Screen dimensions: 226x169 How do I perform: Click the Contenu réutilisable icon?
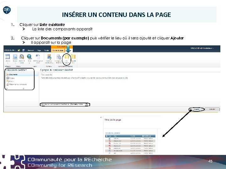click(49, 57)
